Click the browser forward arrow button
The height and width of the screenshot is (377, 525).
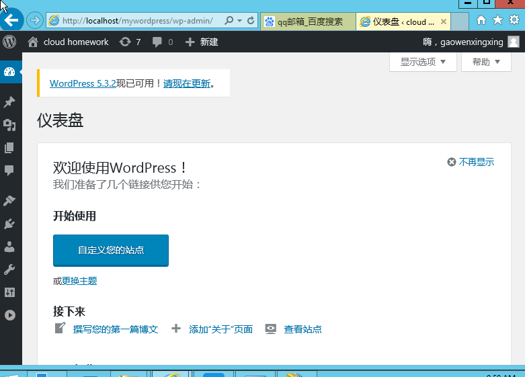pyautogui.click(x=35, y=20)
